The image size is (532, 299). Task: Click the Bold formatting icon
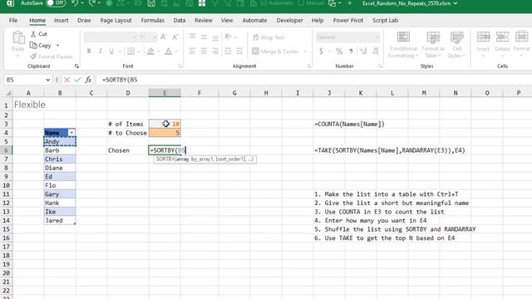click(89, 51)
